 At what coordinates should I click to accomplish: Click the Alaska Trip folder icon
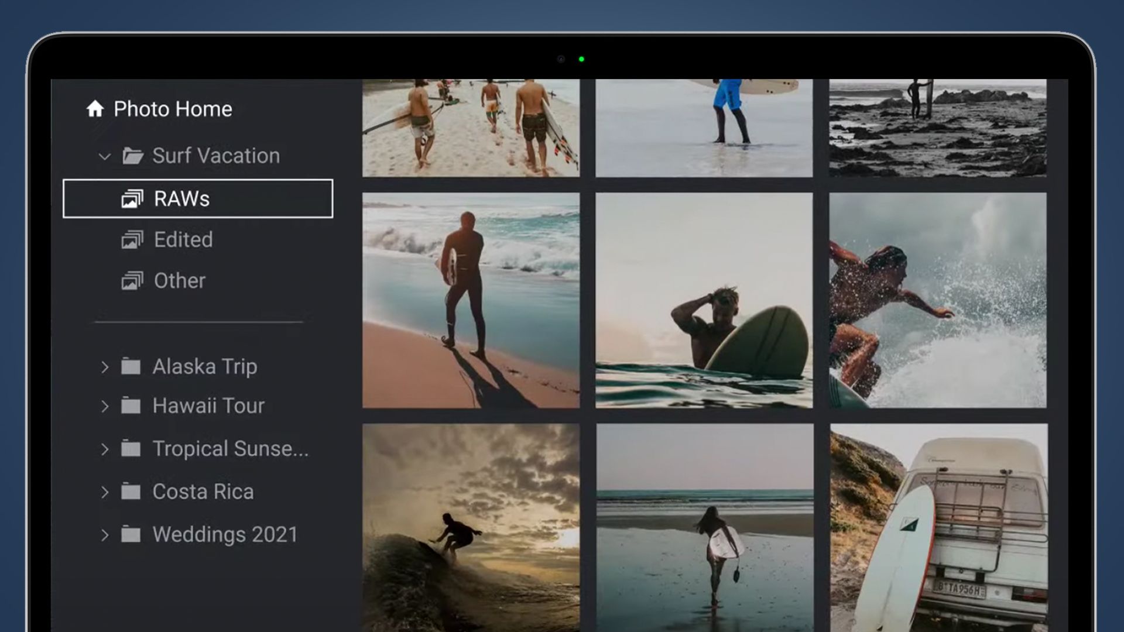coord(131,366)
